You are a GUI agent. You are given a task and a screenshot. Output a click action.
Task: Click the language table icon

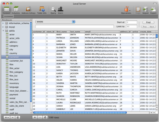[7, 87]
